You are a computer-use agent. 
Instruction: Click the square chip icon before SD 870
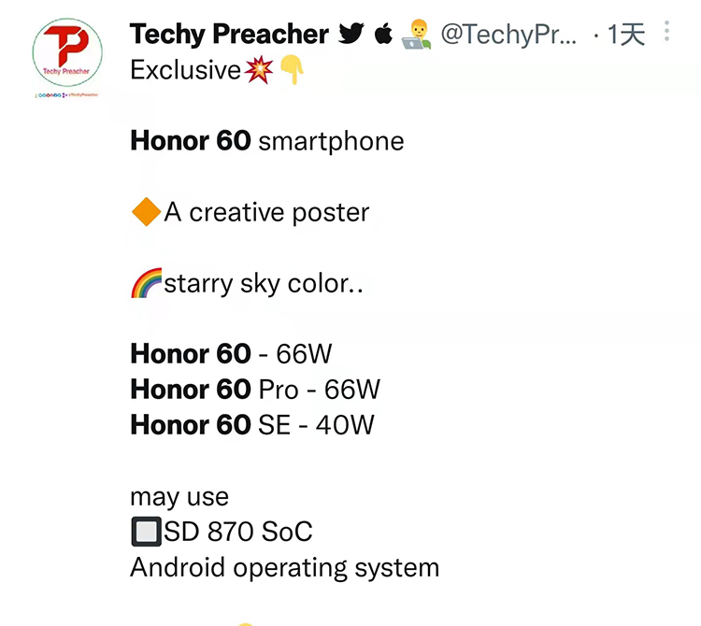coord(146,532)
